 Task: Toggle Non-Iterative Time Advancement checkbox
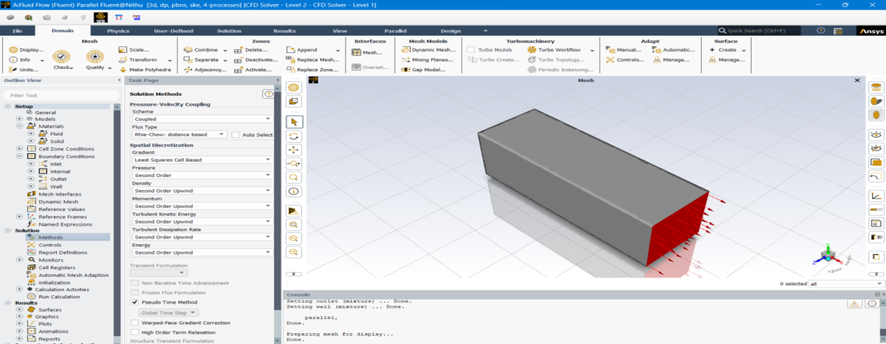point(135,283)
